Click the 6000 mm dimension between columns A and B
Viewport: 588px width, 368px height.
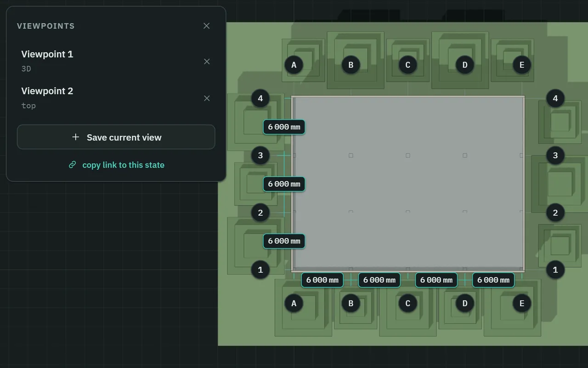click(322, 280)
